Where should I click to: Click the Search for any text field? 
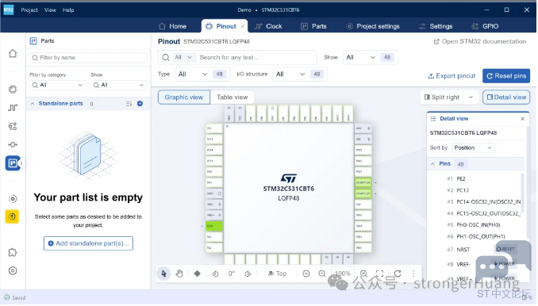tap(256, 58)
